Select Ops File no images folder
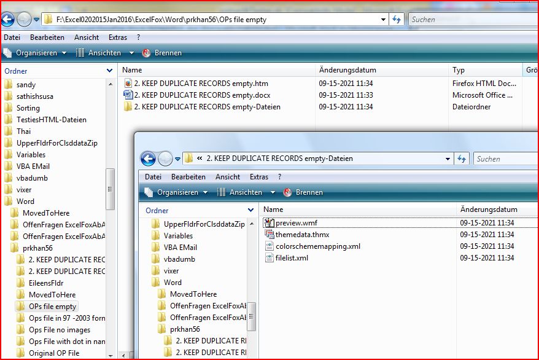 [60, 330]
